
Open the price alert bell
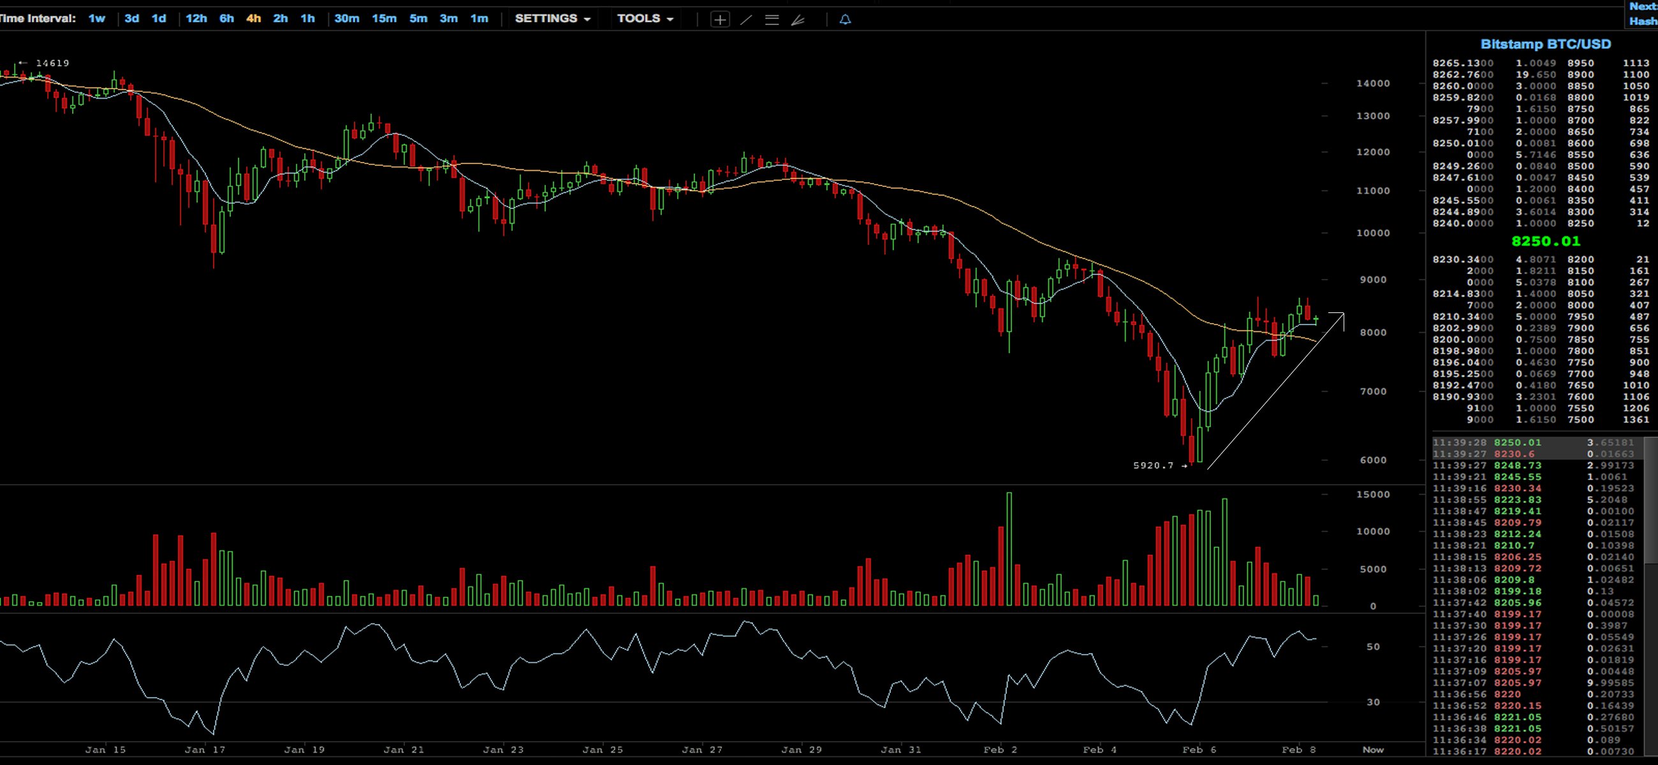pos(845,19)
